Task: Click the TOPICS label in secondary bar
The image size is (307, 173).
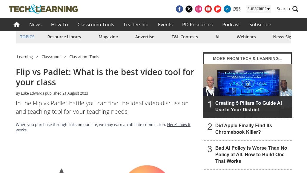Action: (27, 37)
